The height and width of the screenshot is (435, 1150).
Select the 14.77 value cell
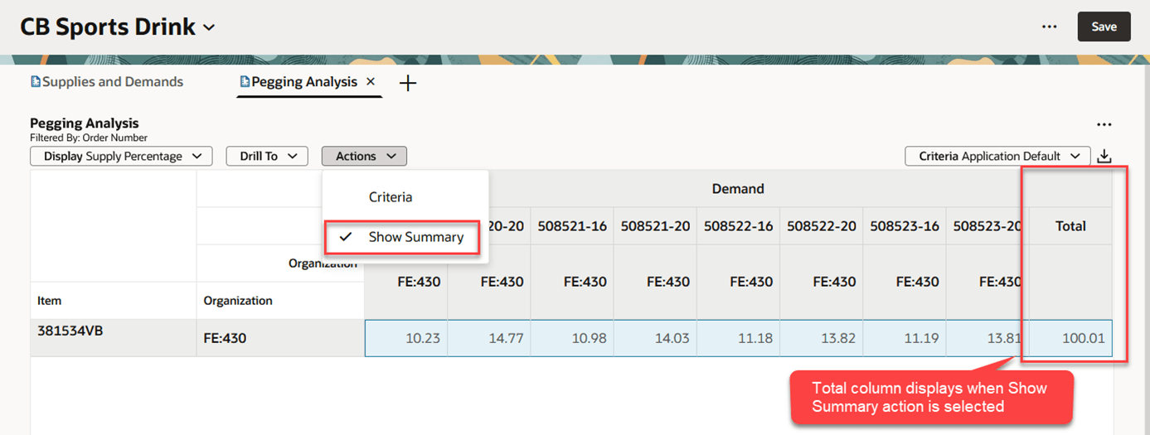(x=489, y=338)
